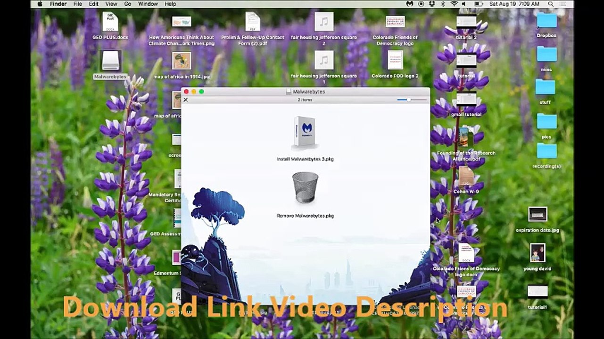Select 'gmail tutorial' file on desktop
Viewport: 604px width, 339px height.
click(x=466, y=99)
